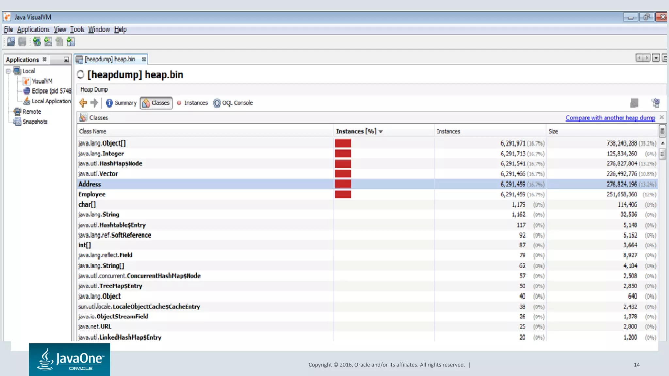The image size is (669, 376).
Task: Click the red bar for java.lang.Integer
Action: pos(343,153)
